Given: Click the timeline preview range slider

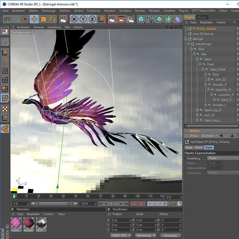Looking at the screenshot, I should pyautogui.click(x=54, y=204).
